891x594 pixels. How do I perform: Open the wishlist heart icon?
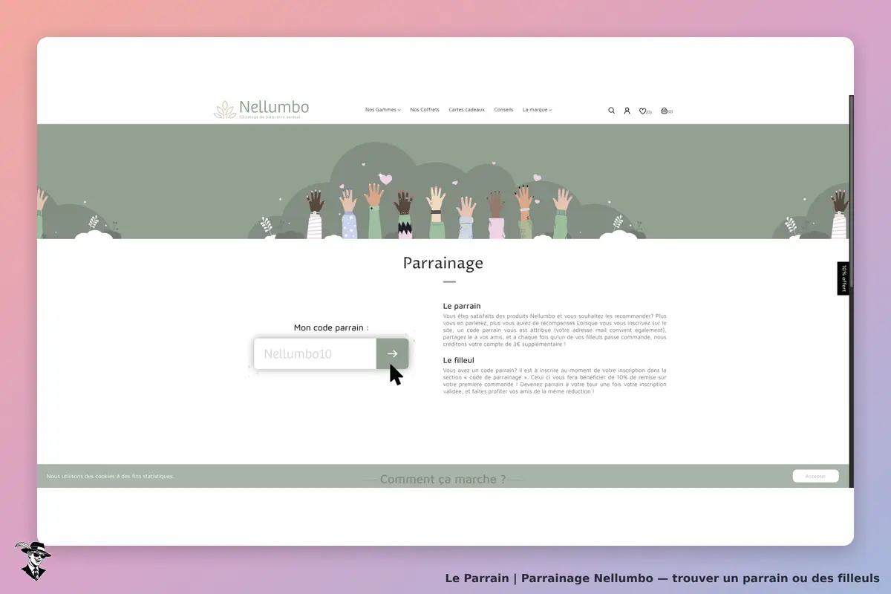coord(643,111)
